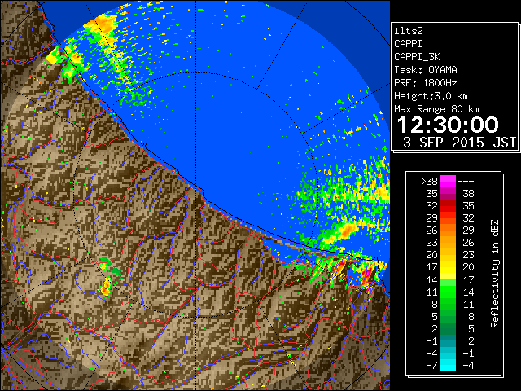The width and height of the screenshot is (521, 391).
Task: Select the red 32–35 dBZ color swatch
Action: point(448,206)
